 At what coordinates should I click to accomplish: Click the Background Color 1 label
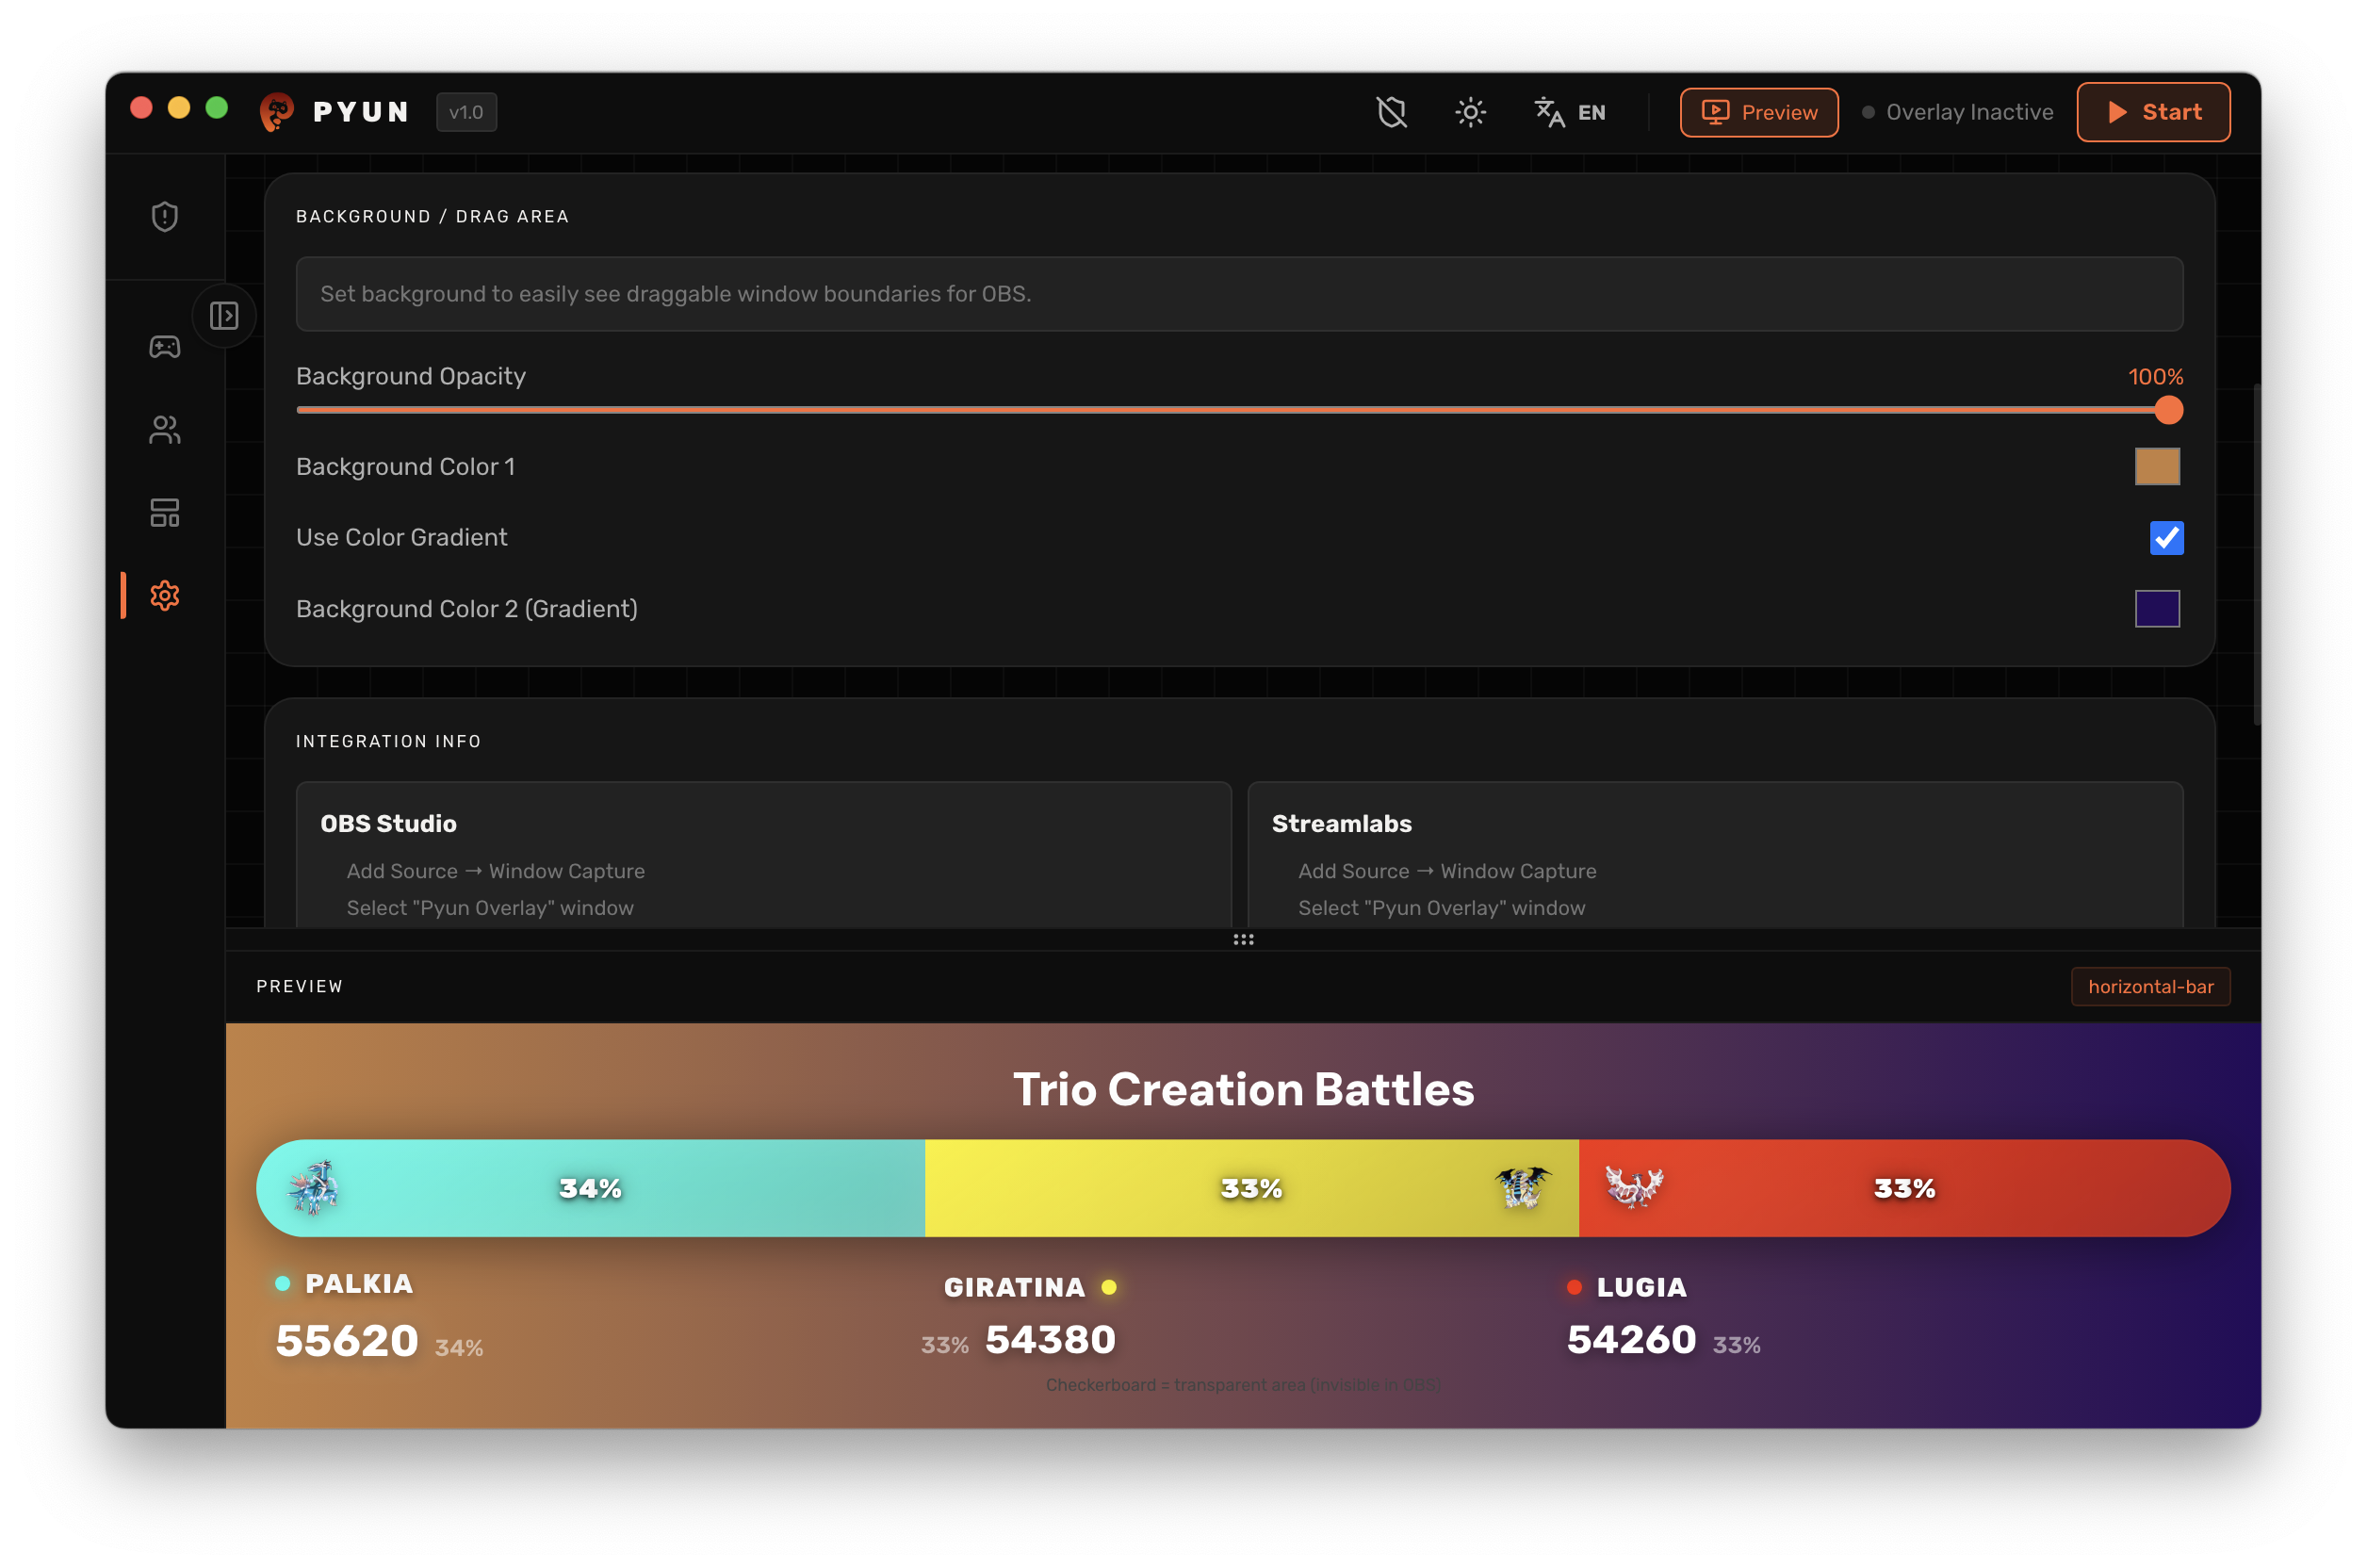click(405, 467)
